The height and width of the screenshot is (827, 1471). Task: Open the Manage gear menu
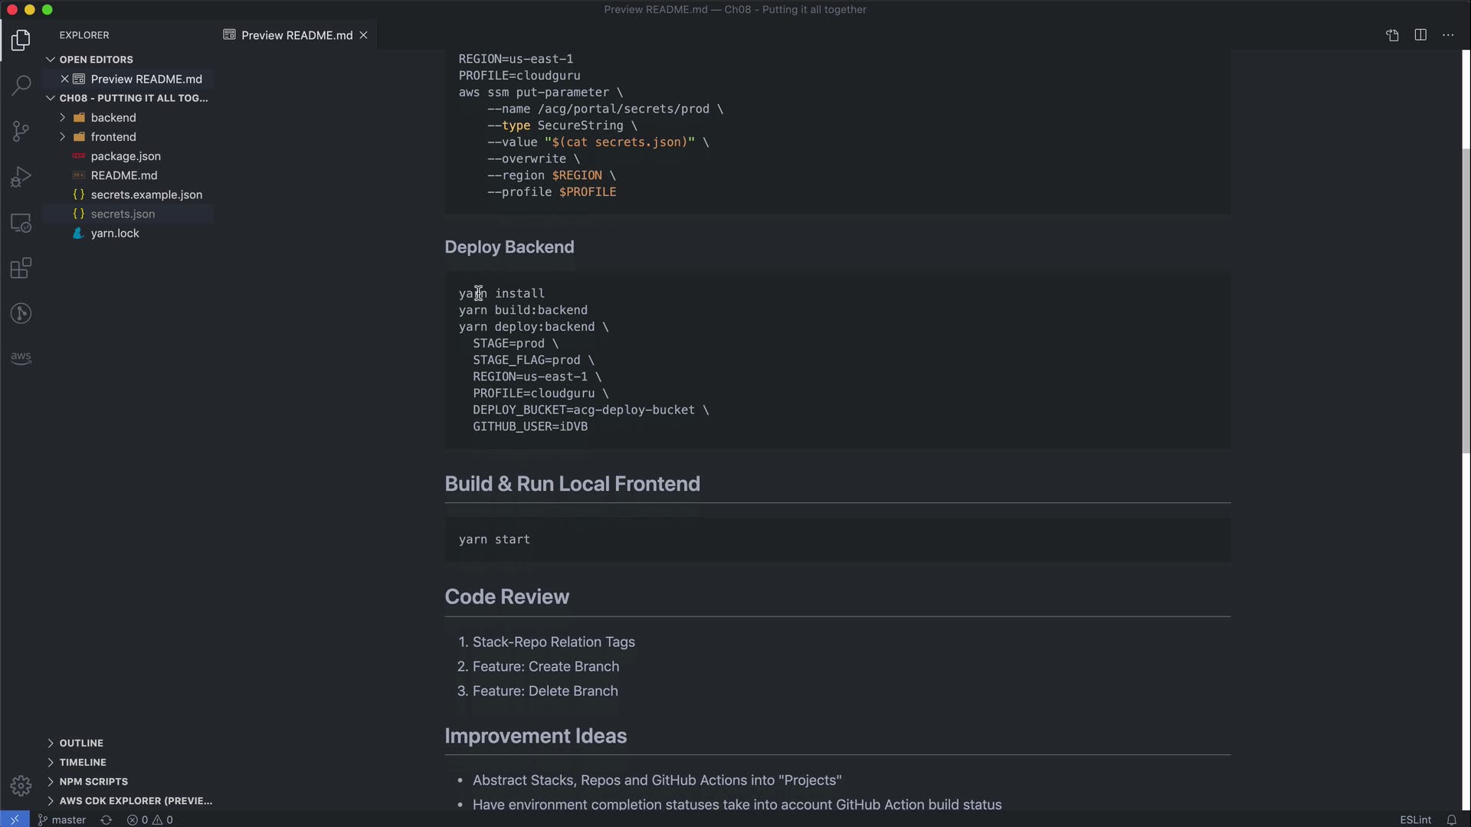click(x=21, y=786)
